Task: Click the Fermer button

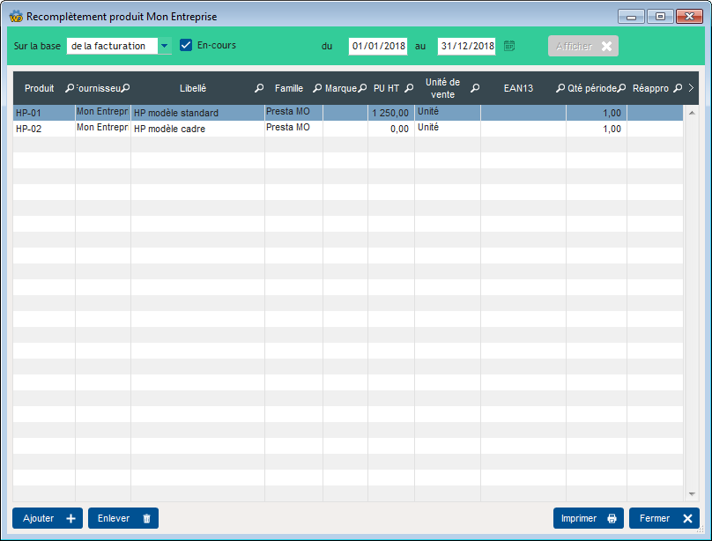Action: [664, 519]
